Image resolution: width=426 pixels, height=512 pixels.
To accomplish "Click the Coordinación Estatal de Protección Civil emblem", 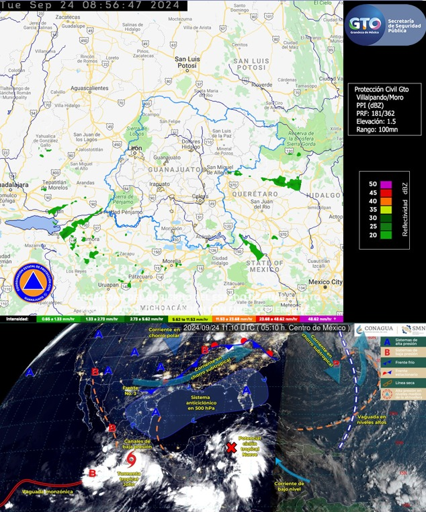I will click(34, 283).
